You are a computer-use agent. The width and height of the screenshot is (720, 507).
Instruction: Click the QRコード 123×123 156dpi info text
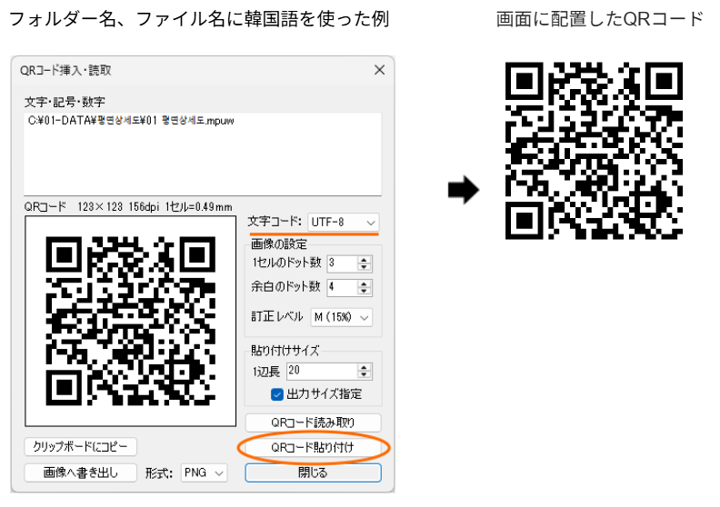[x=128, y=207]
